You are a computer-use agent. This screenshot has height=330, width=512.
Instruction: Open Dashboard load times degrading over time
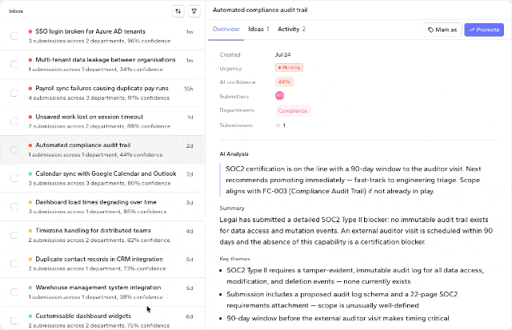(x=102, y=207)
